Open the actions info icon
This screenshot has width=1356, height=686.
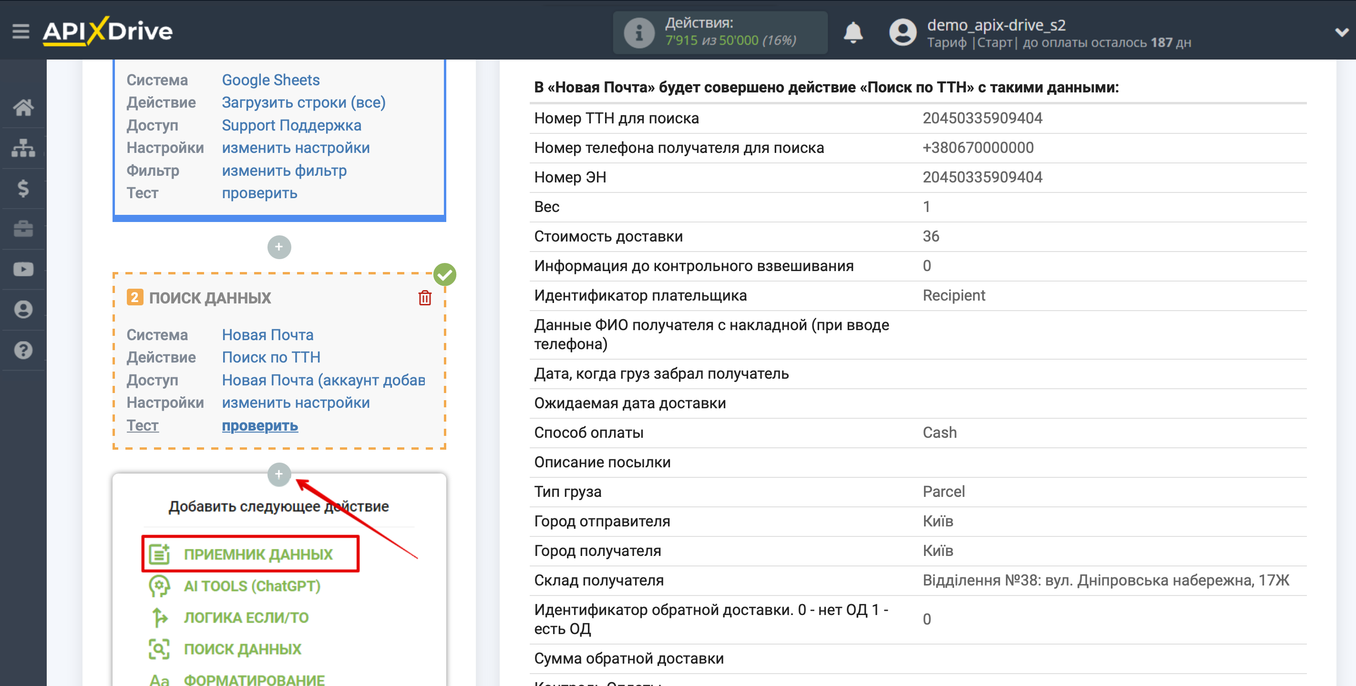coord(638,32)
